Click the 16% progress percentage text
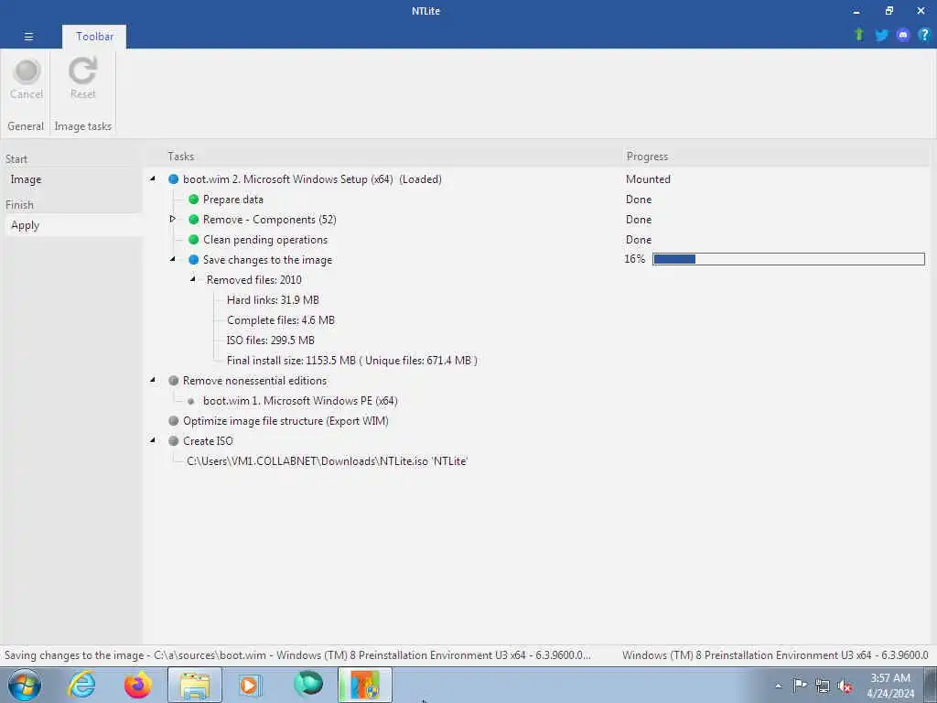This screenshot has height=703, width=937. click(x=635, y=259)
